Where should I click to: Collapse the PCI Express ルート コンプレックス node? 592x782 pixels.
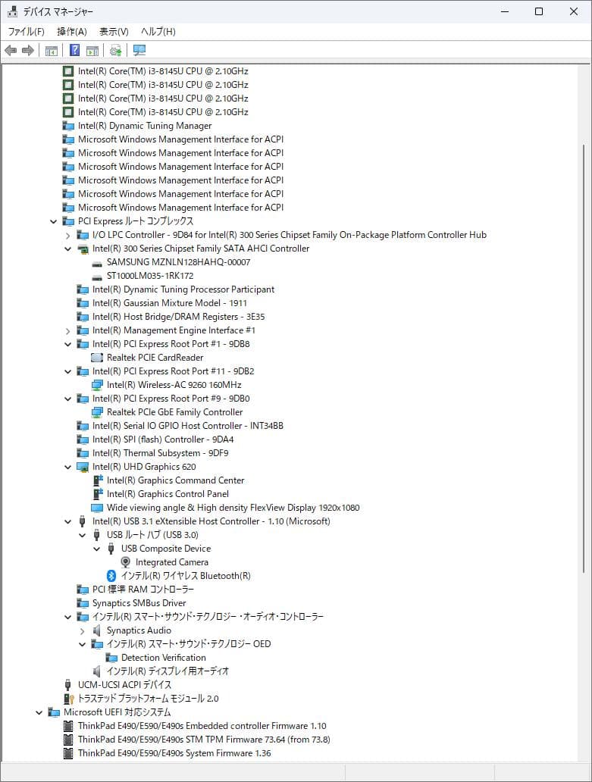[x=53, y=221]
